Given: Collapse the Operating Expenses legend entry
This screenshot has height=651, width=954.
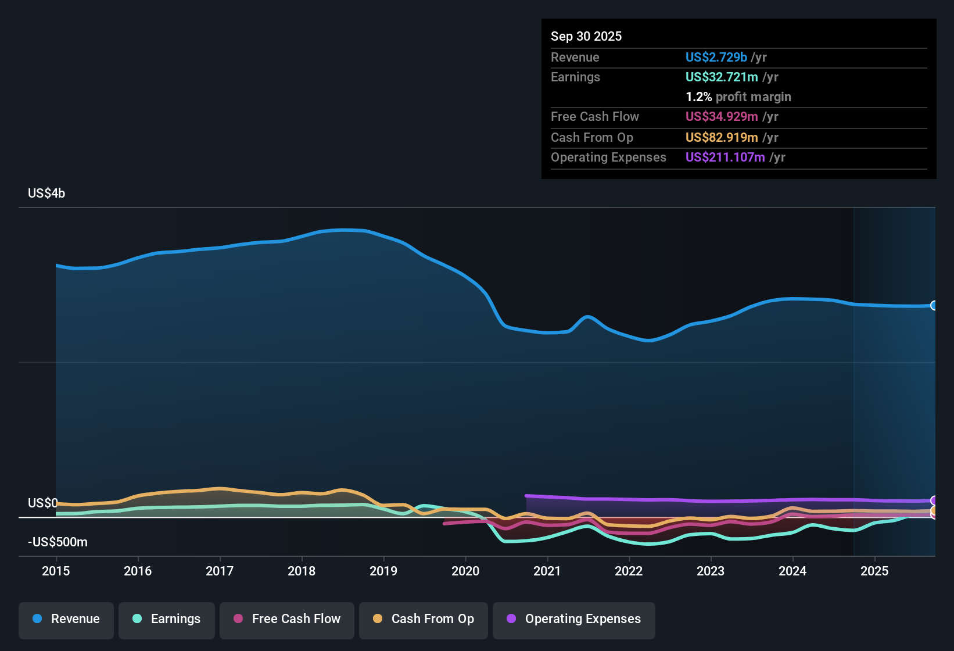Looking at the screenshot, I should pyautogui.click(x=573, y=620).
